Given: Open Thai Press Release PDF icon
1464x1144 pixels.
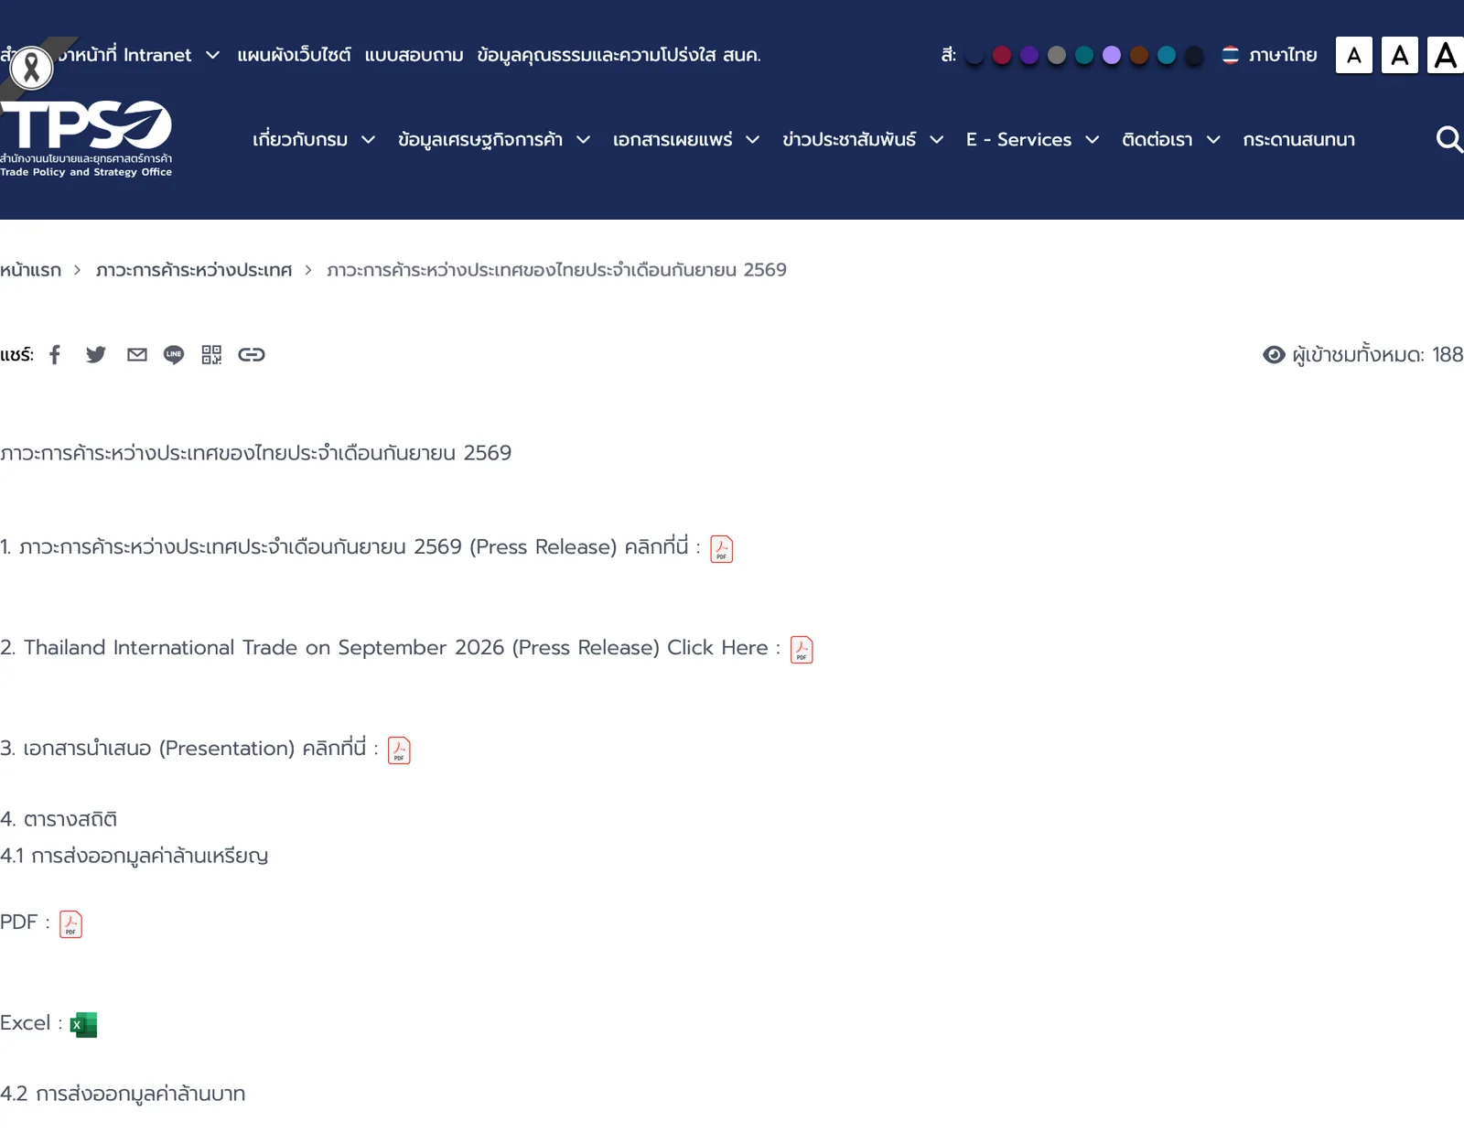Looking at the screenshot, I should (x=722, y=549).
